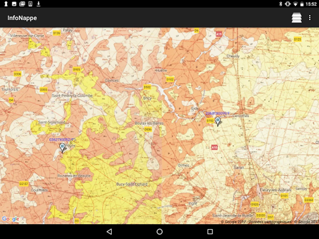The image size is (319, 239).
Task: Tap the D702 road badge
Action: [210, 121]
